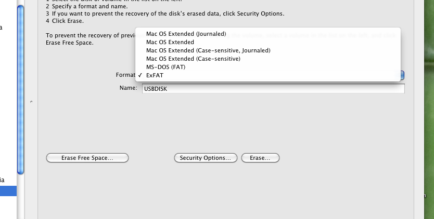Viewport: 434px width, 219px height.
Task: Pick Mac OS Extended (Case-sensitive, Journaled)
Action: point(208,50)
